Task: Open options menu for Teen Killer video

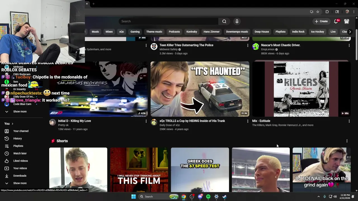Action: (x=248, y=45)
